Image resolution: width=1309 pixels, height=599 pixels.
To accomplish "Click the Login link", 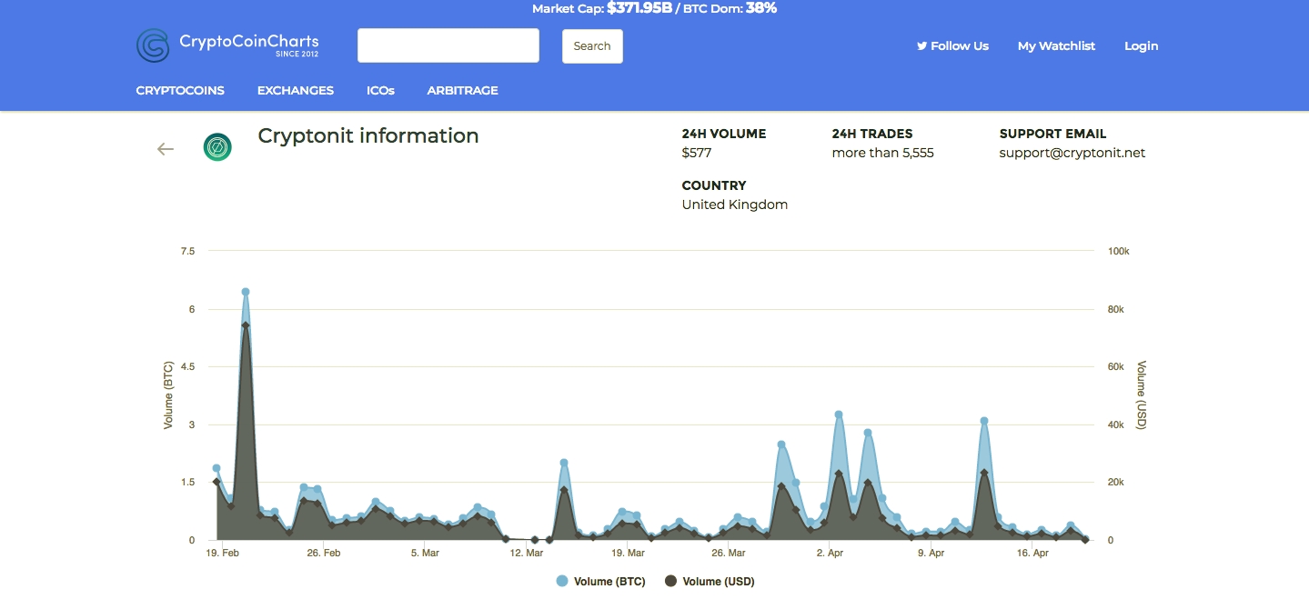I will coord(1142,45).
